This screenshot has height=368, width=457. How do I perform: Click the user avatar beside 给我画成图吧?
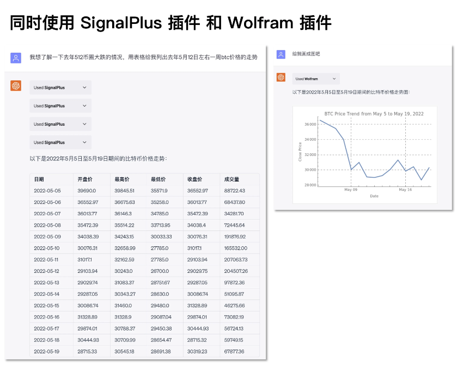[281, 54]
